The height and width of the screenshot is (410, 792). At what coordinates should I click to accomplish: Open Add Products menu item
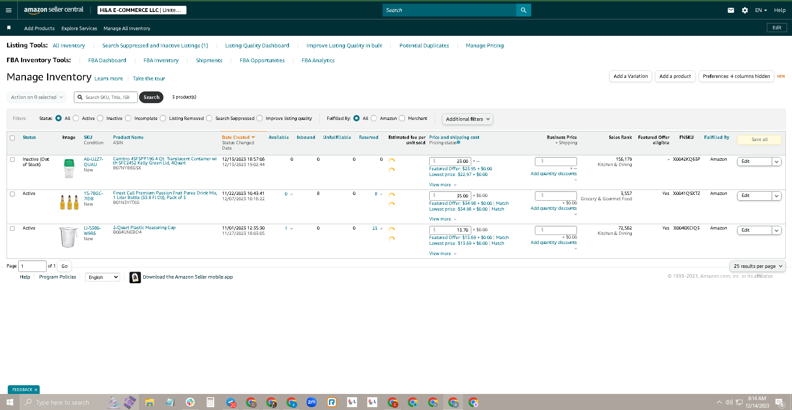click(x=39, y=28)
